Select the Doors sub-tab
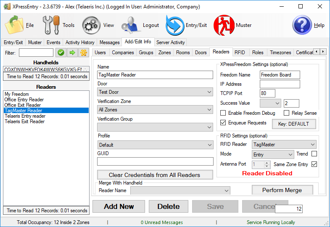The height and width of the screenshot is (227, 330). (x=201, y=53)
